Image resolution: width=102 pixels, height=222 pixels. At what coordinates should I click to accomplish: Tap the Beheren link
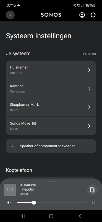tap(89, 53)
